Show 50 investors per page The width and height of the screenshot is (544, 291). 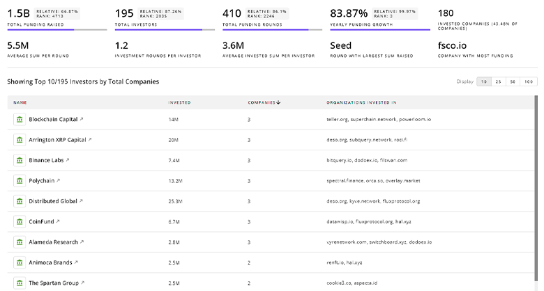[x=513, y=81]
